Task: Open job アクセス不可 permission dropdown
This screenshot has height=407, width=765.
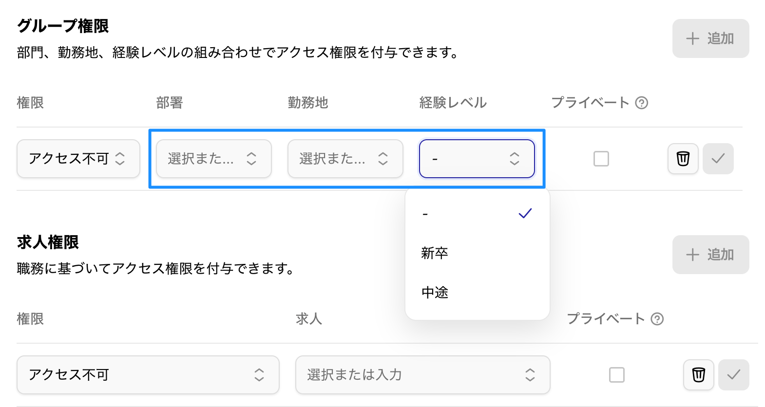Action: point(148,375)
